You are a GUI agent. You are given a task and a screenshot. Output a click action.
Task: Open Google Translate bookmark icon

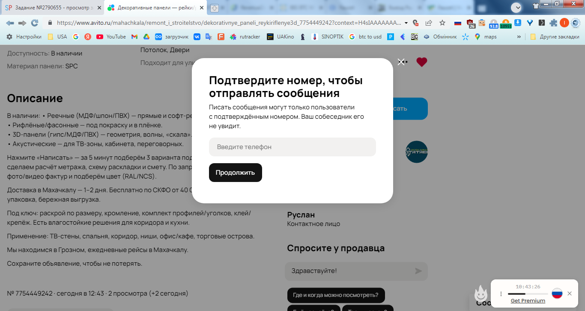[x=209, y=37]
